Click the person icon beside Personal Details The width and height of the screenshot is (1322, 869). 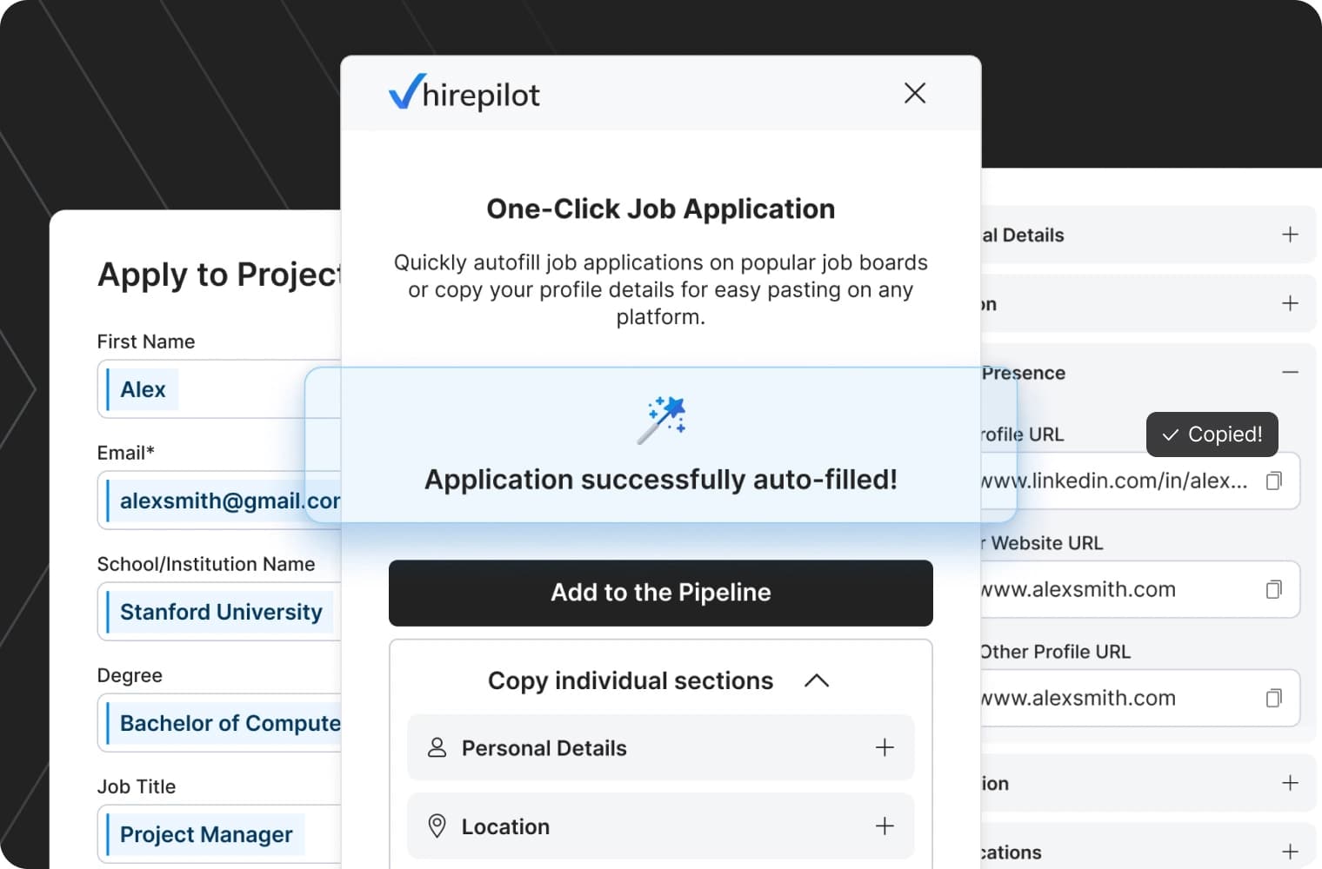coord(437,747)
